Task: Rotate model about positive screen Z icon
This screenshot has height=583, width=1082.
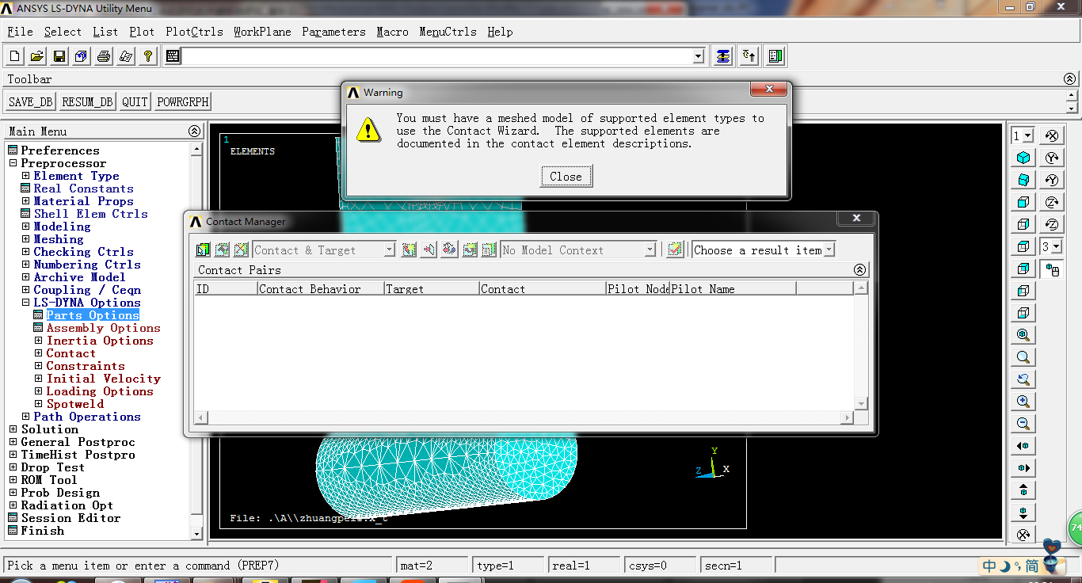Action: [x=1051, y=202]
